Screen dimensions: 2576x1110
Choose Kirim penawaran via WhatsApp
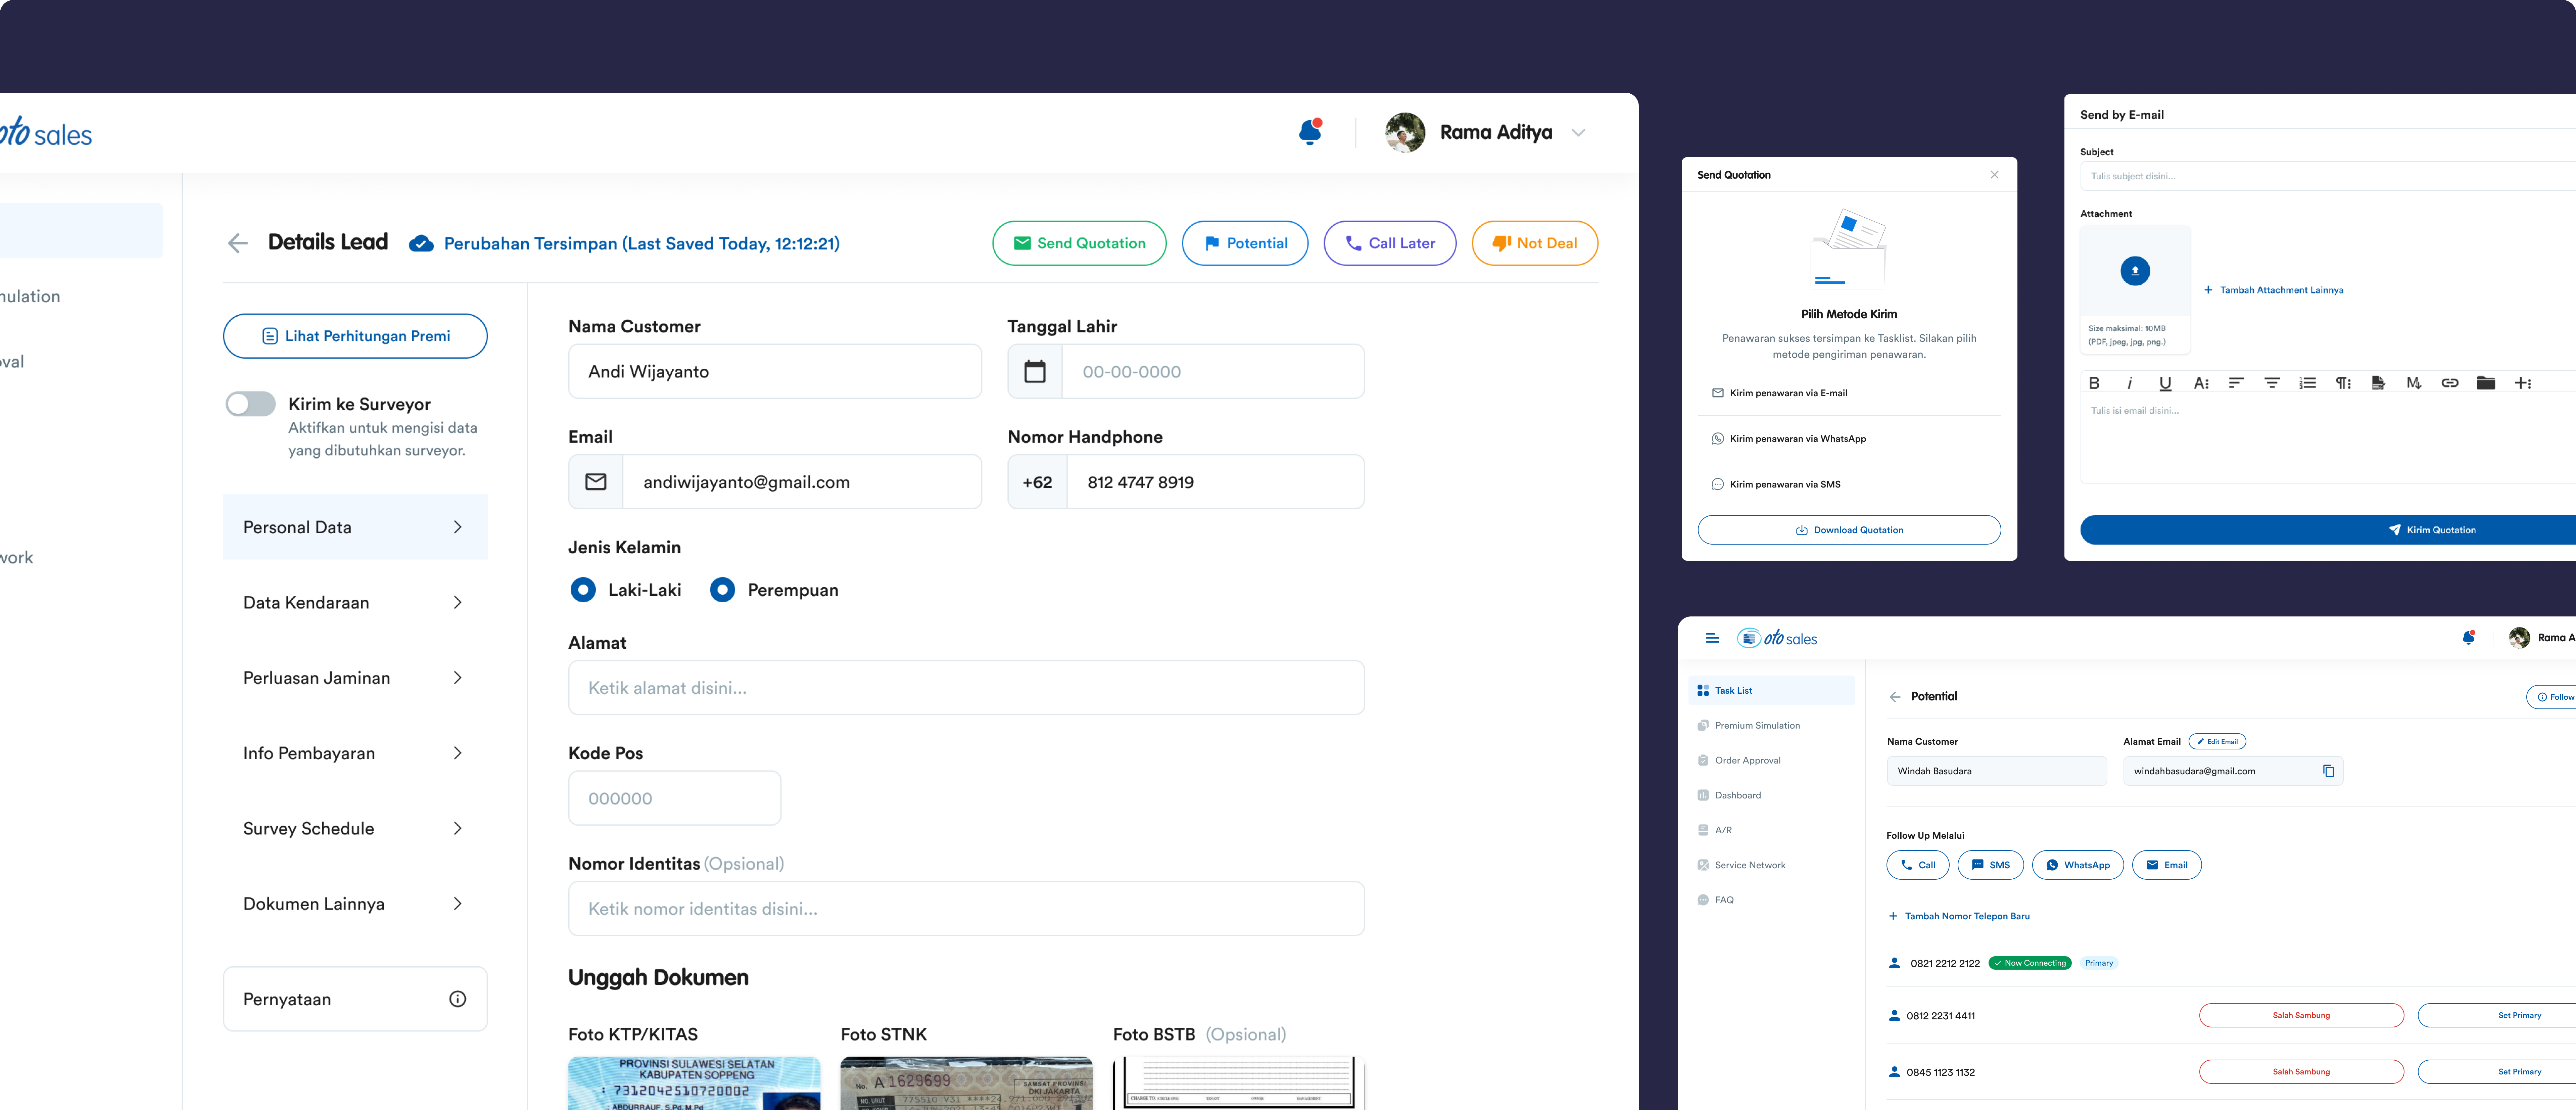pyautogui.click(x=1849, y=439)
